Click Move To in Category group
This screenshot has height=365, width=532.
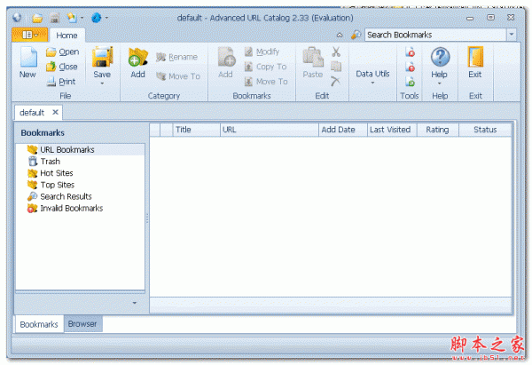coord(178,76)
